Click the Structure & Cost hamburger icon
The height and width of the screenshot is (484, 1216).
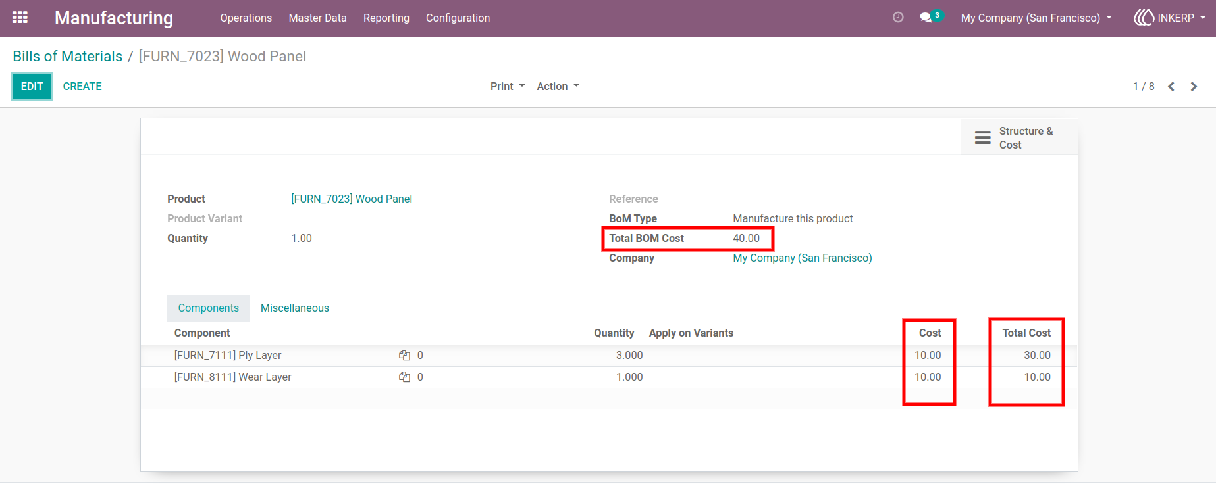tap(983, 137)
